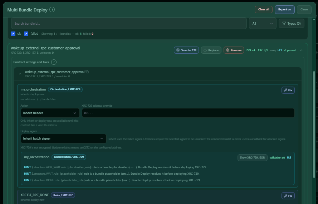Image resolution: width=318 pixels, height=204 pixels.
Task: Focus the XRC-729 address override field
Action: 188,113
